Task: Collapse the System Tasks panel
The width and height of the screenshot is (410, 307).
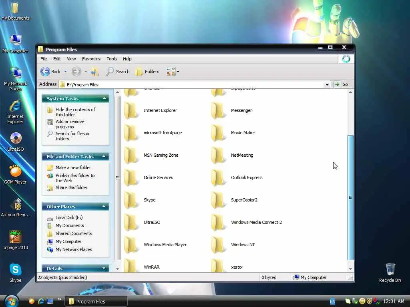Action: click(x=104, y=98)
